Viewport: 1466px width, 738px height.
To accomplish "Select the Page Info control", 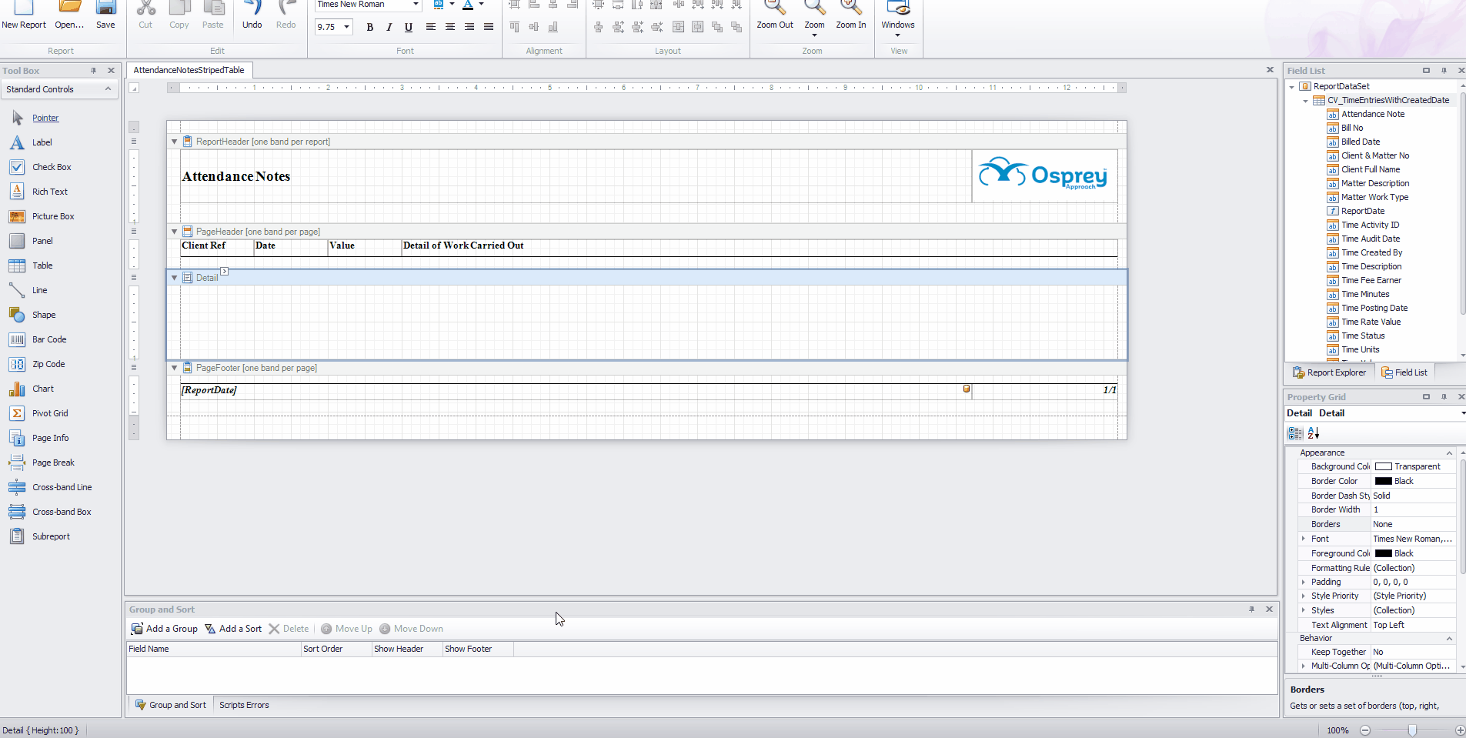I will [50, 438].
